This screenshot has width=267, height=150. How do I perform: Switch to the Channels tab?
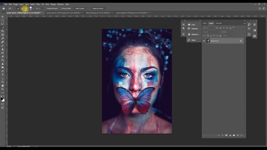(219, 23)
